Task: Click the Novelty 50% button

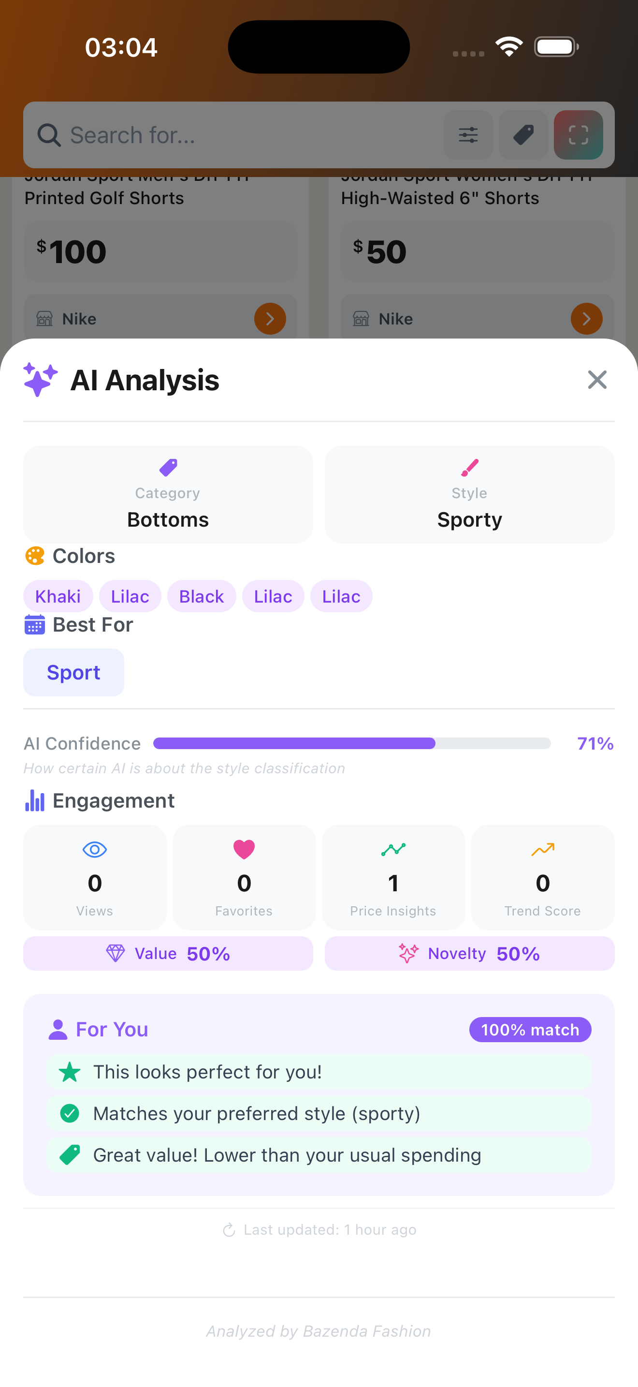Action: coord(469,953)
